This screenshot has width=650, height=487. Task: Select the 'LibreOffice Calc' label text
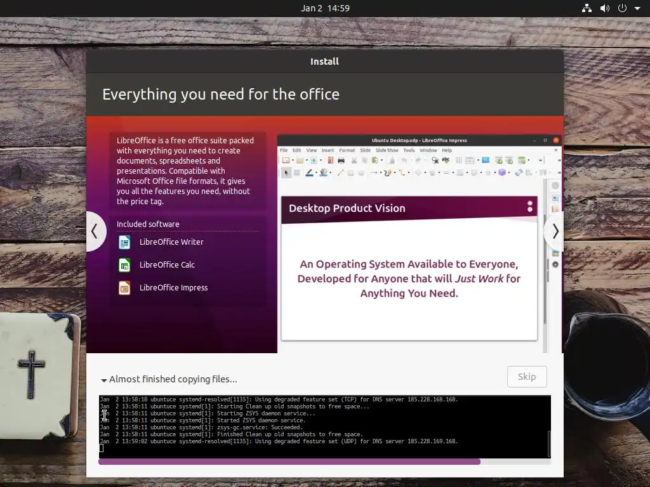tap(167, 264)
